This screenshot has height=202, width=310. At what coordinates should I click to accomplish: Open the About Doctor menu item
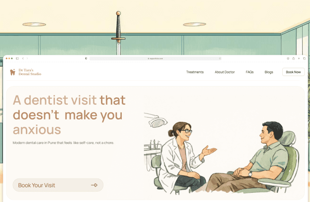225,72
